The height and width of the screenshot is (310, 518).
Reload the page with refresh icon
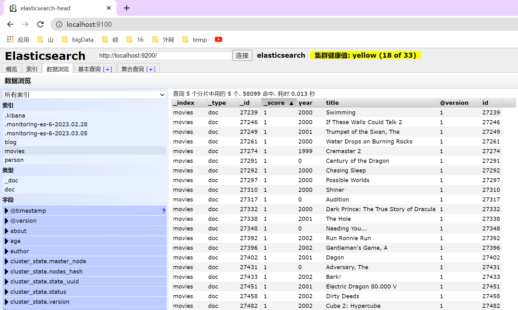click(x=40, y=24)
